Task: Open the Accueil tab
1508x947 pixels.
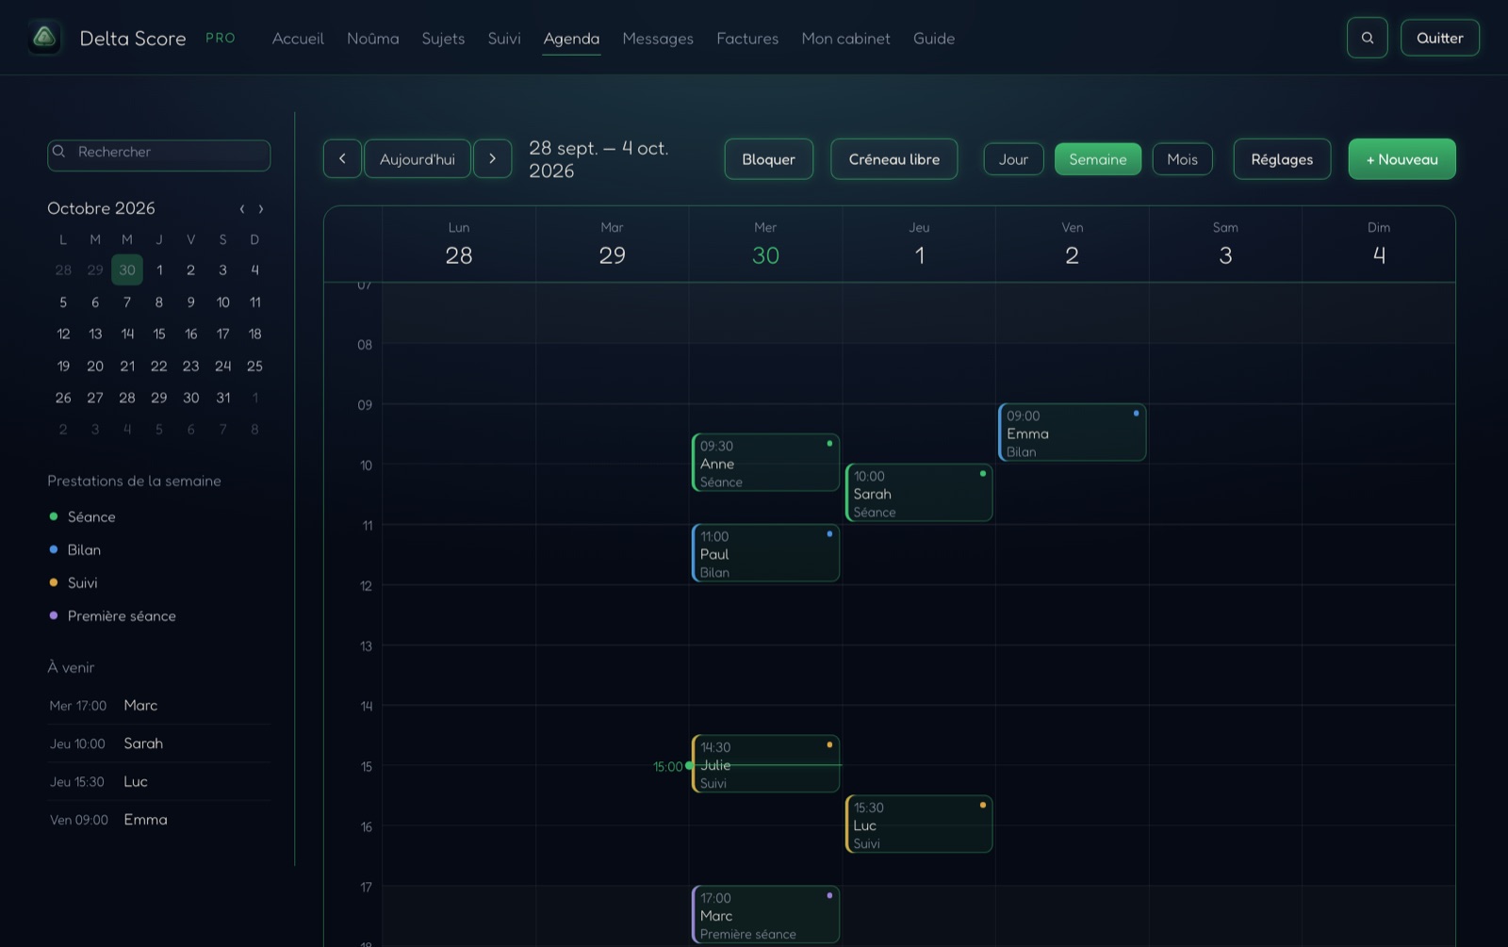Action: pos(298,39)
